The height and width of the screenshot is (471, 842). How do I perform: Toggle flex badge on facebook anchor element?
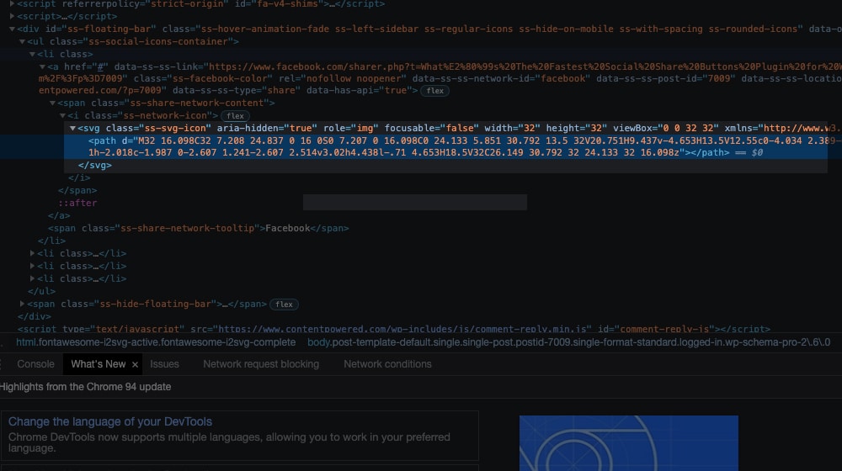click(434, 91)
